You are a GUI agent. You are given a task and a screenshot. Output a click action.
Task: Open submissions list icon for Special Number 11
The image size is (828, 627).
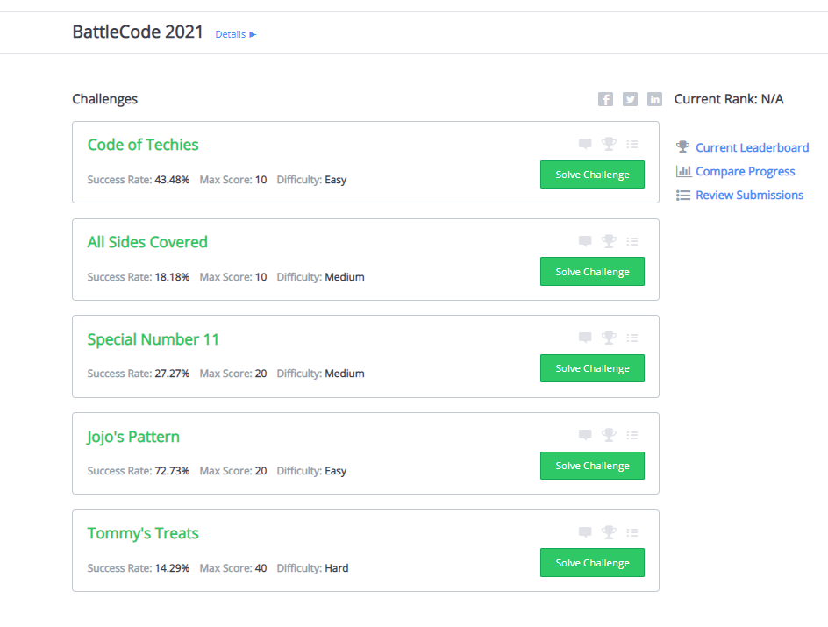632,338
